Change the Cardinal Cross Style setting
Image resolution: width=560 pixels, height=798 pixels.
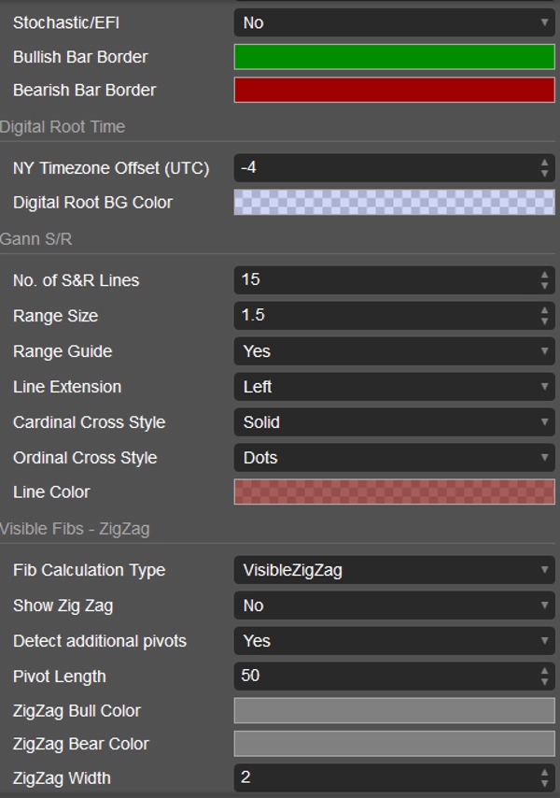pyautogui.click(x=392, y=422)
